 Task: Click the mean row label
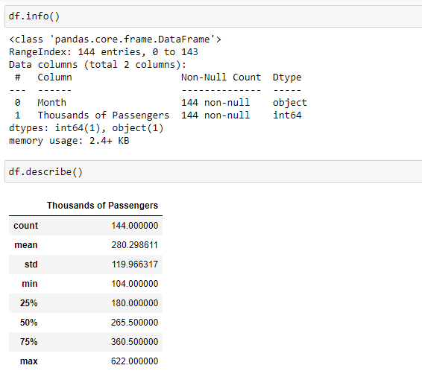tap(26, 245)
